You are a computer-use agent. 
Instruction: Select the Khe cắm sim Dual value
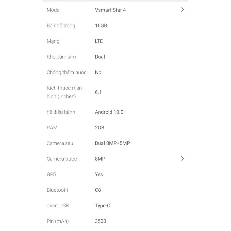tap(100, 57)
